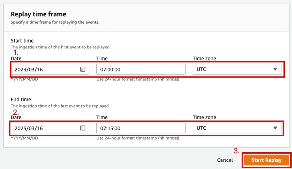This screenshot has height=169, width=292.
Task: Expand the Start time UTC time zone dropdown
Action: [237, 69]
